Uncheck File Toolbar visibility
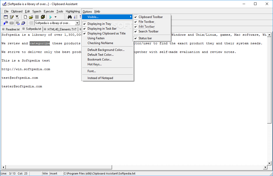Screen dimensions: 273x176 coord(152,22)
